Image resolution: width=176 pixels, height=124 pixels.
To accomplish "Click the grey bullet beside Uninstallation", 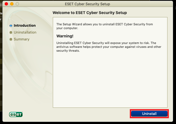I will (x=11, y=32).
